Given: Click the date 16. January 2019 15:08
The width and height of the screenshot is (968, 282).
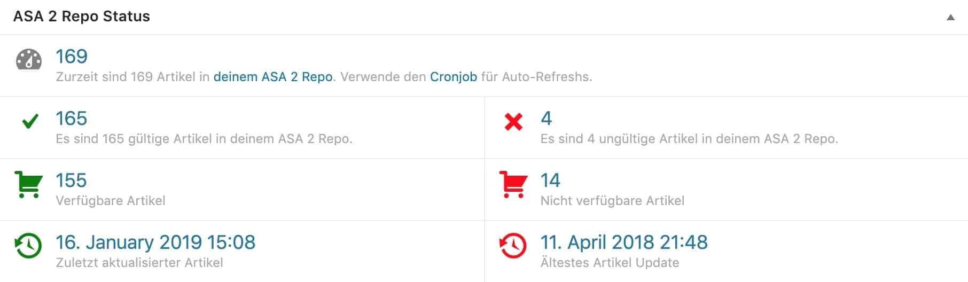Looking at the screenshot, I should 155,242.
